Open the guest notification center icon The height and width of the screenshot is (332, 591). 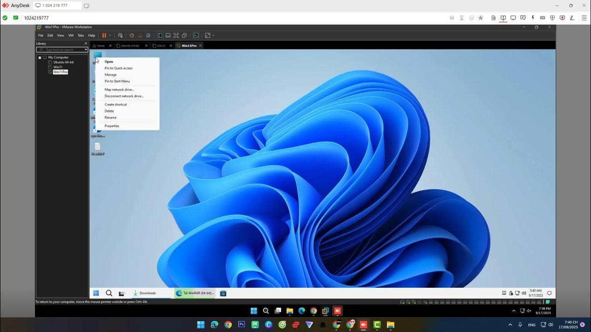(x=549, y=293)
